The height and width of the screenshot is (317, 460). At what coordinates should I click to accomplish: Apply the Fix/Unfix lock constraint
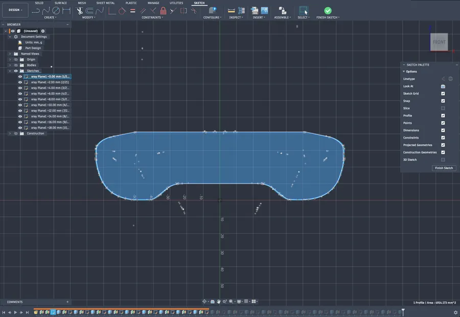[x=163, y=11]
